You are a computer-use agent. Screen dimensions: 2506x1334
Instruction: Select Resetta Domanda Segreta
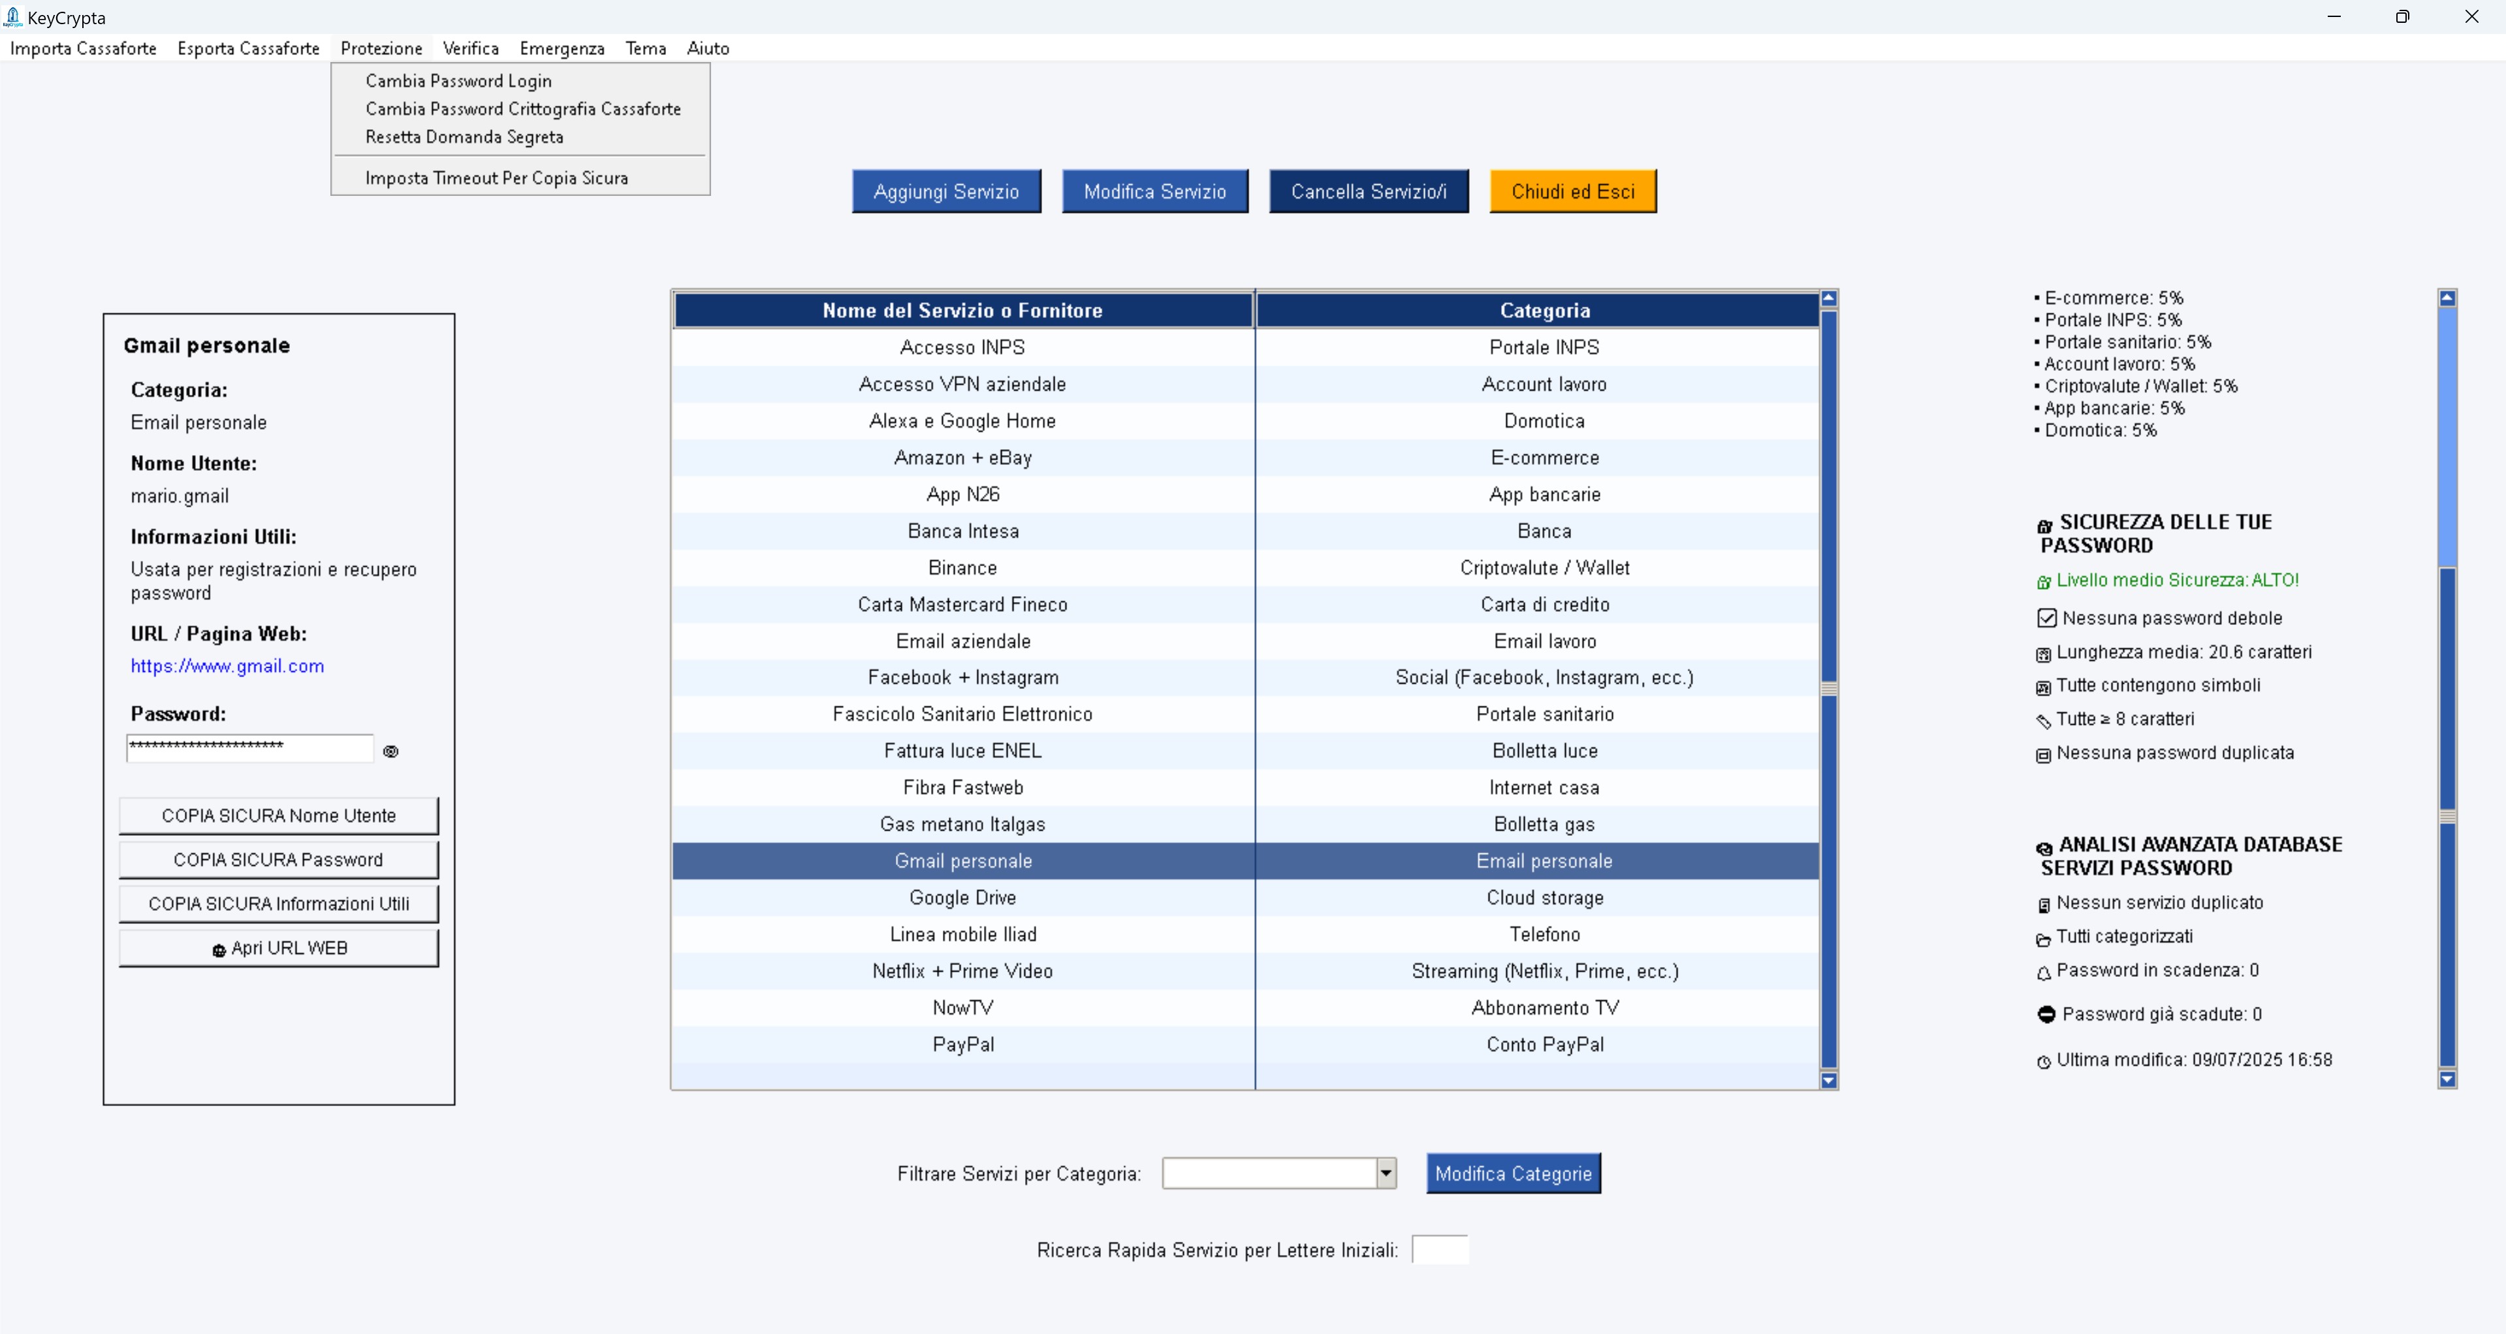(520, 137)
